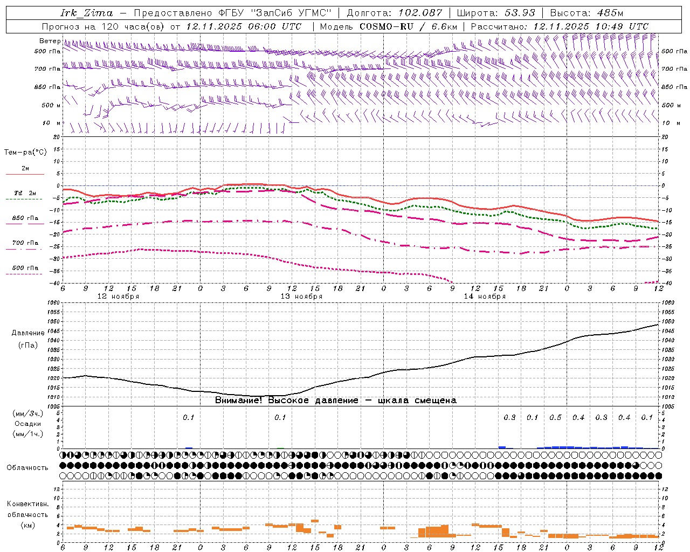Click the Облачность cloud cover label
This screenshot has width=690, height=552.
pos(27,467)
